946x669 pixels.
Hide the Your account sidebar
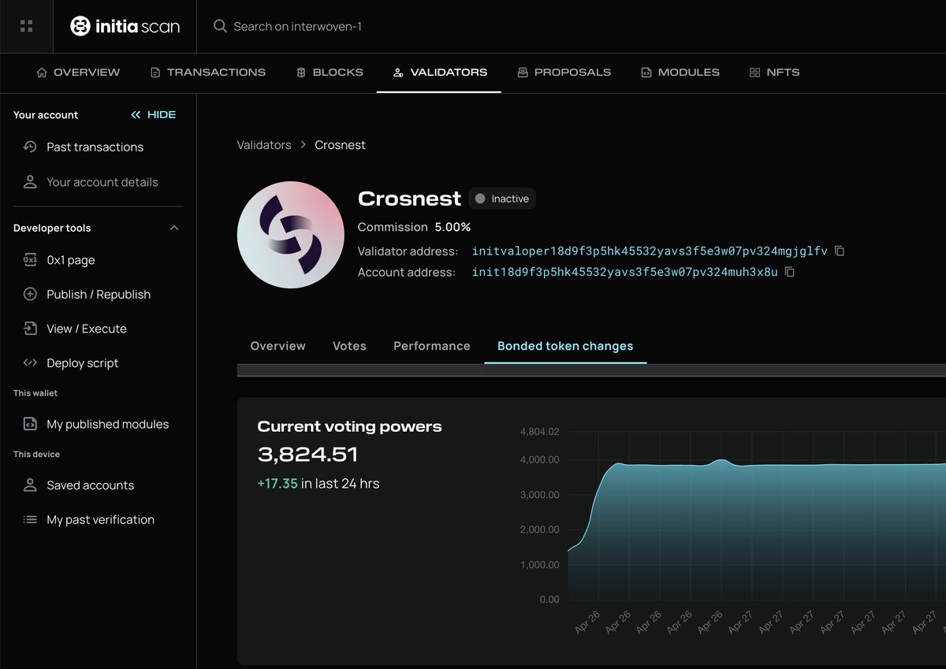(153, 114)
